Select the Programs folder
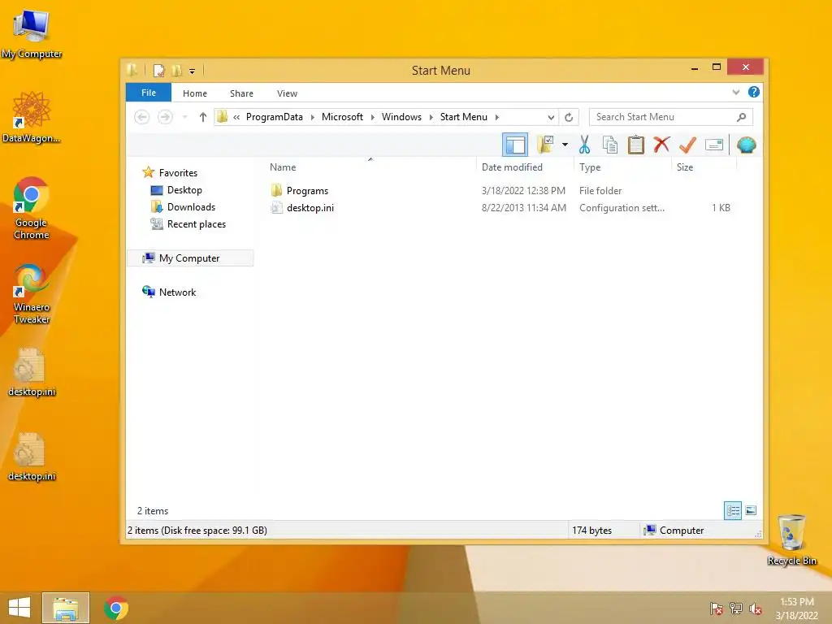832x624 pixels. tap(307, 190)
